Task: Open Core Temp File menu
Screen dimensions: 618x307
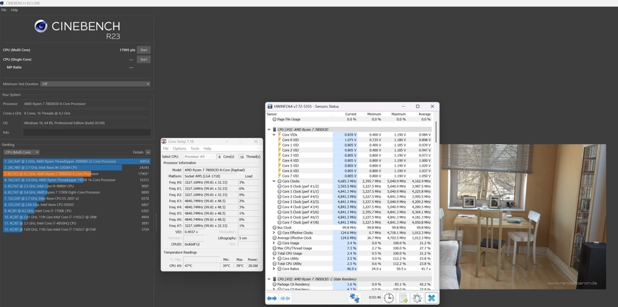Action: (165, 148)
